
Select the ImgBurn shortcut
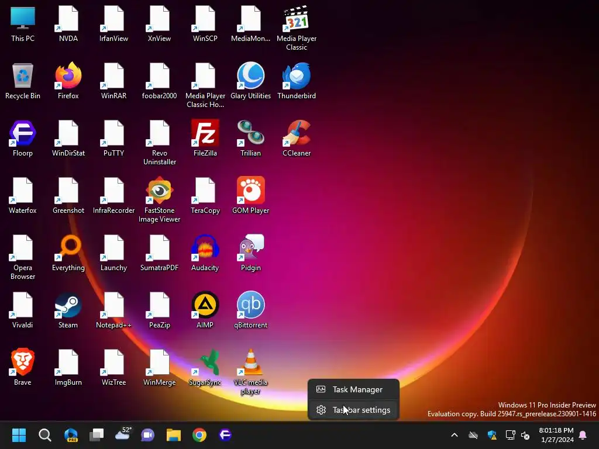(x=68, y=367)
